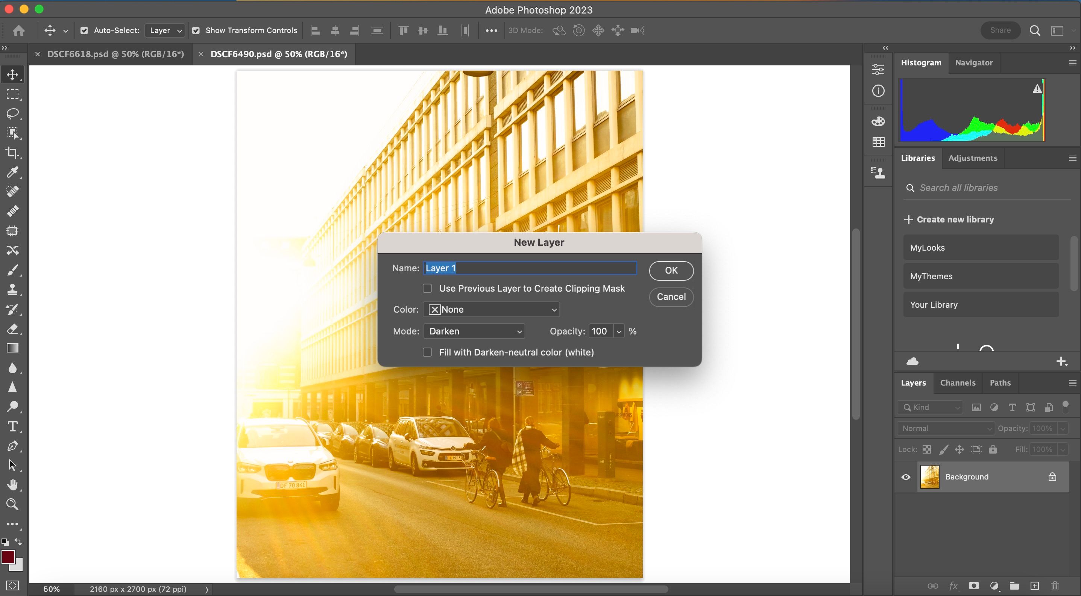Hide the Background layer with eye icon

coord(906,477)
